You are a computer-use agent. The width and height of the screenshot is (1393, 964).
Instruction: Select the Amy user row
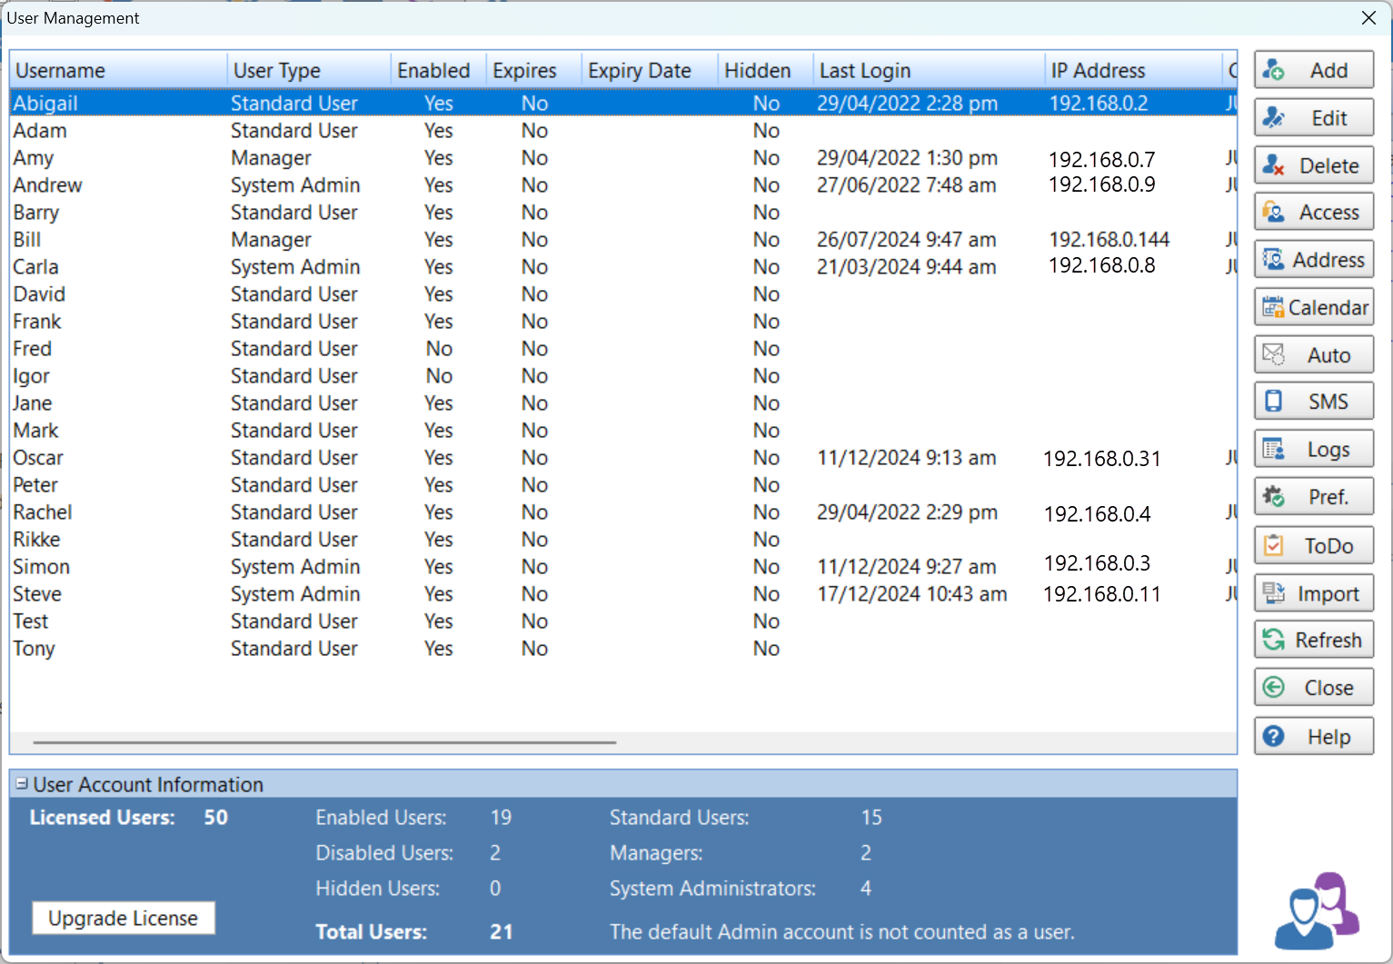tap(623, 157)
